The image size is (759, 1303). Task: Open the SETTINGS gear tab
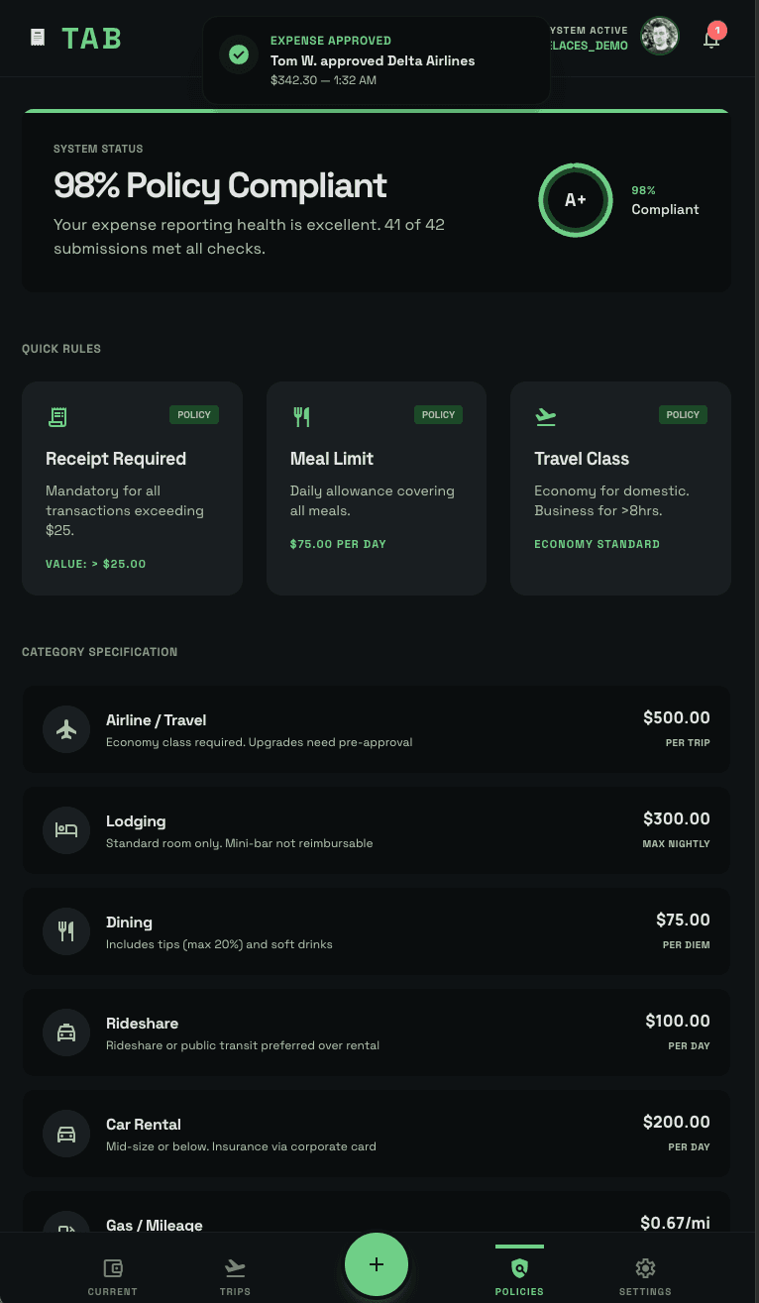(645, 1273)
